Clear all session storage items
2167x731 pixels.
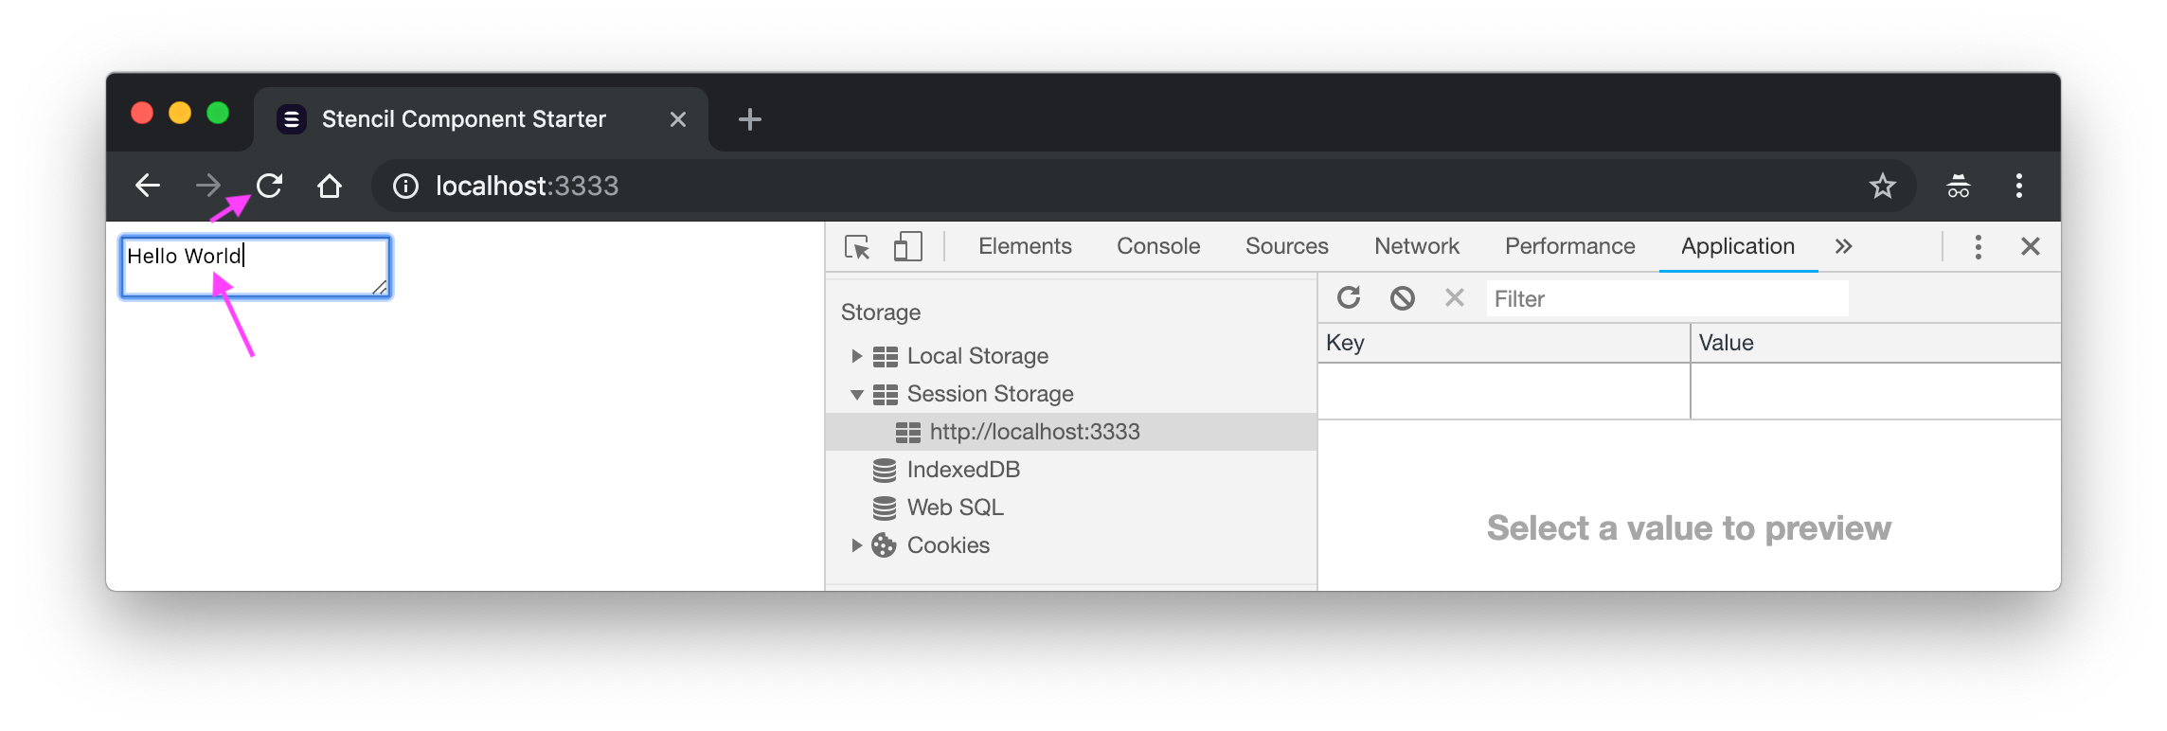(x=1402, y=297)
